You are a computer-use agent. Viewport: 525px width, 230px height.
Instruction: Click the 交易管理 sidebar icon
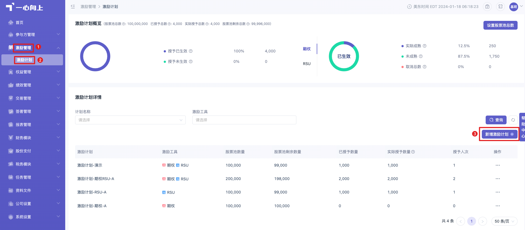11,98
